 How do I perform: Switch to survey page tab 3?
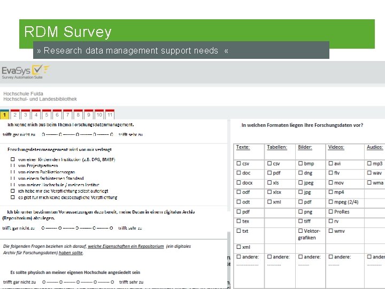pos(26,115)
